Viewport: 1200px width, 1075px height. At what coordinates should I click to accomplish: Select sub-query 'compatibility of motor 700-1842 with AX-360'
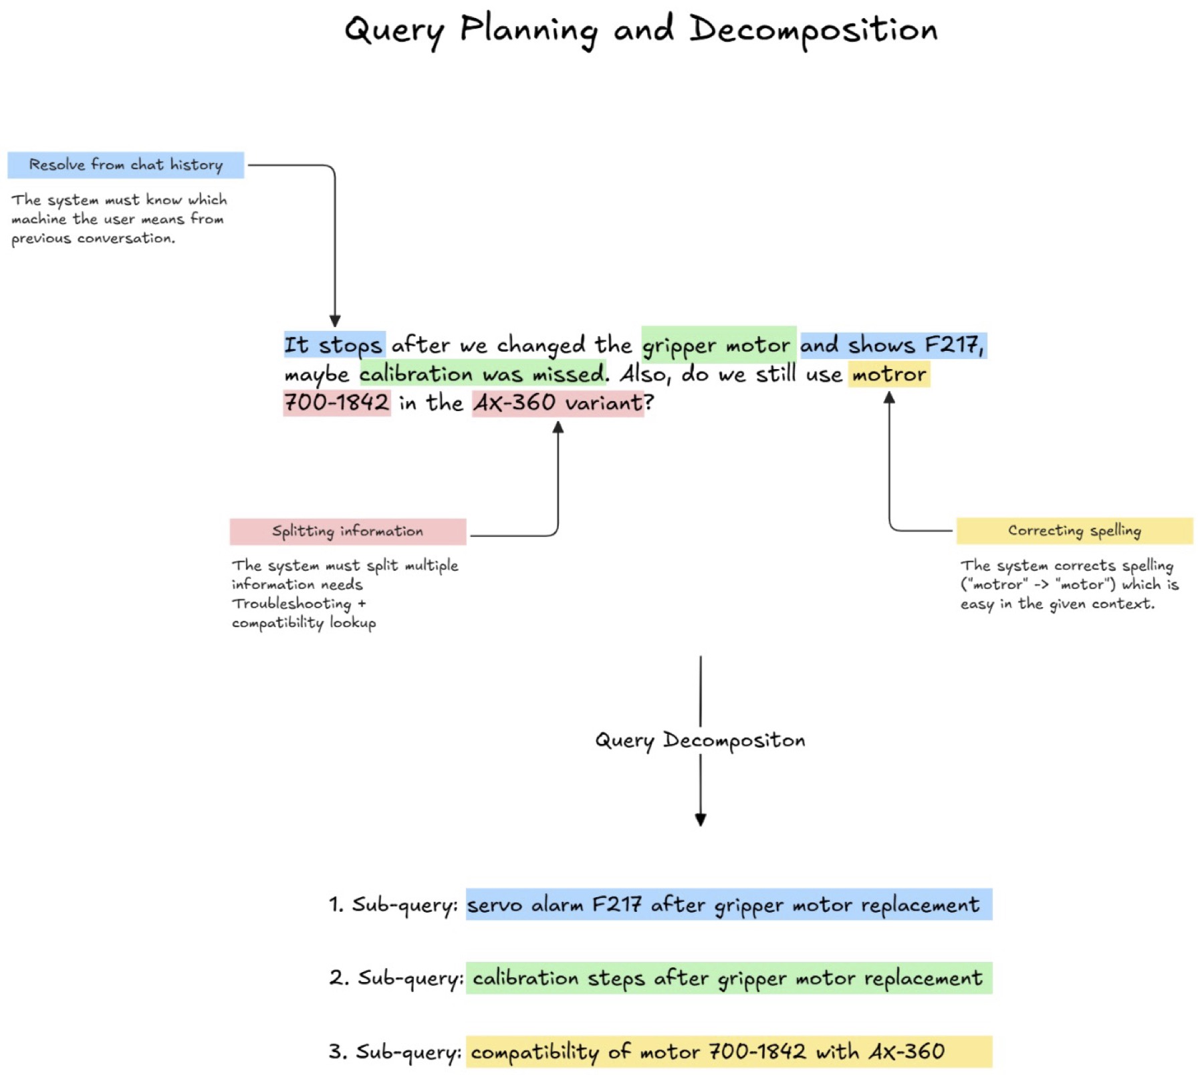coord(729,1052)
